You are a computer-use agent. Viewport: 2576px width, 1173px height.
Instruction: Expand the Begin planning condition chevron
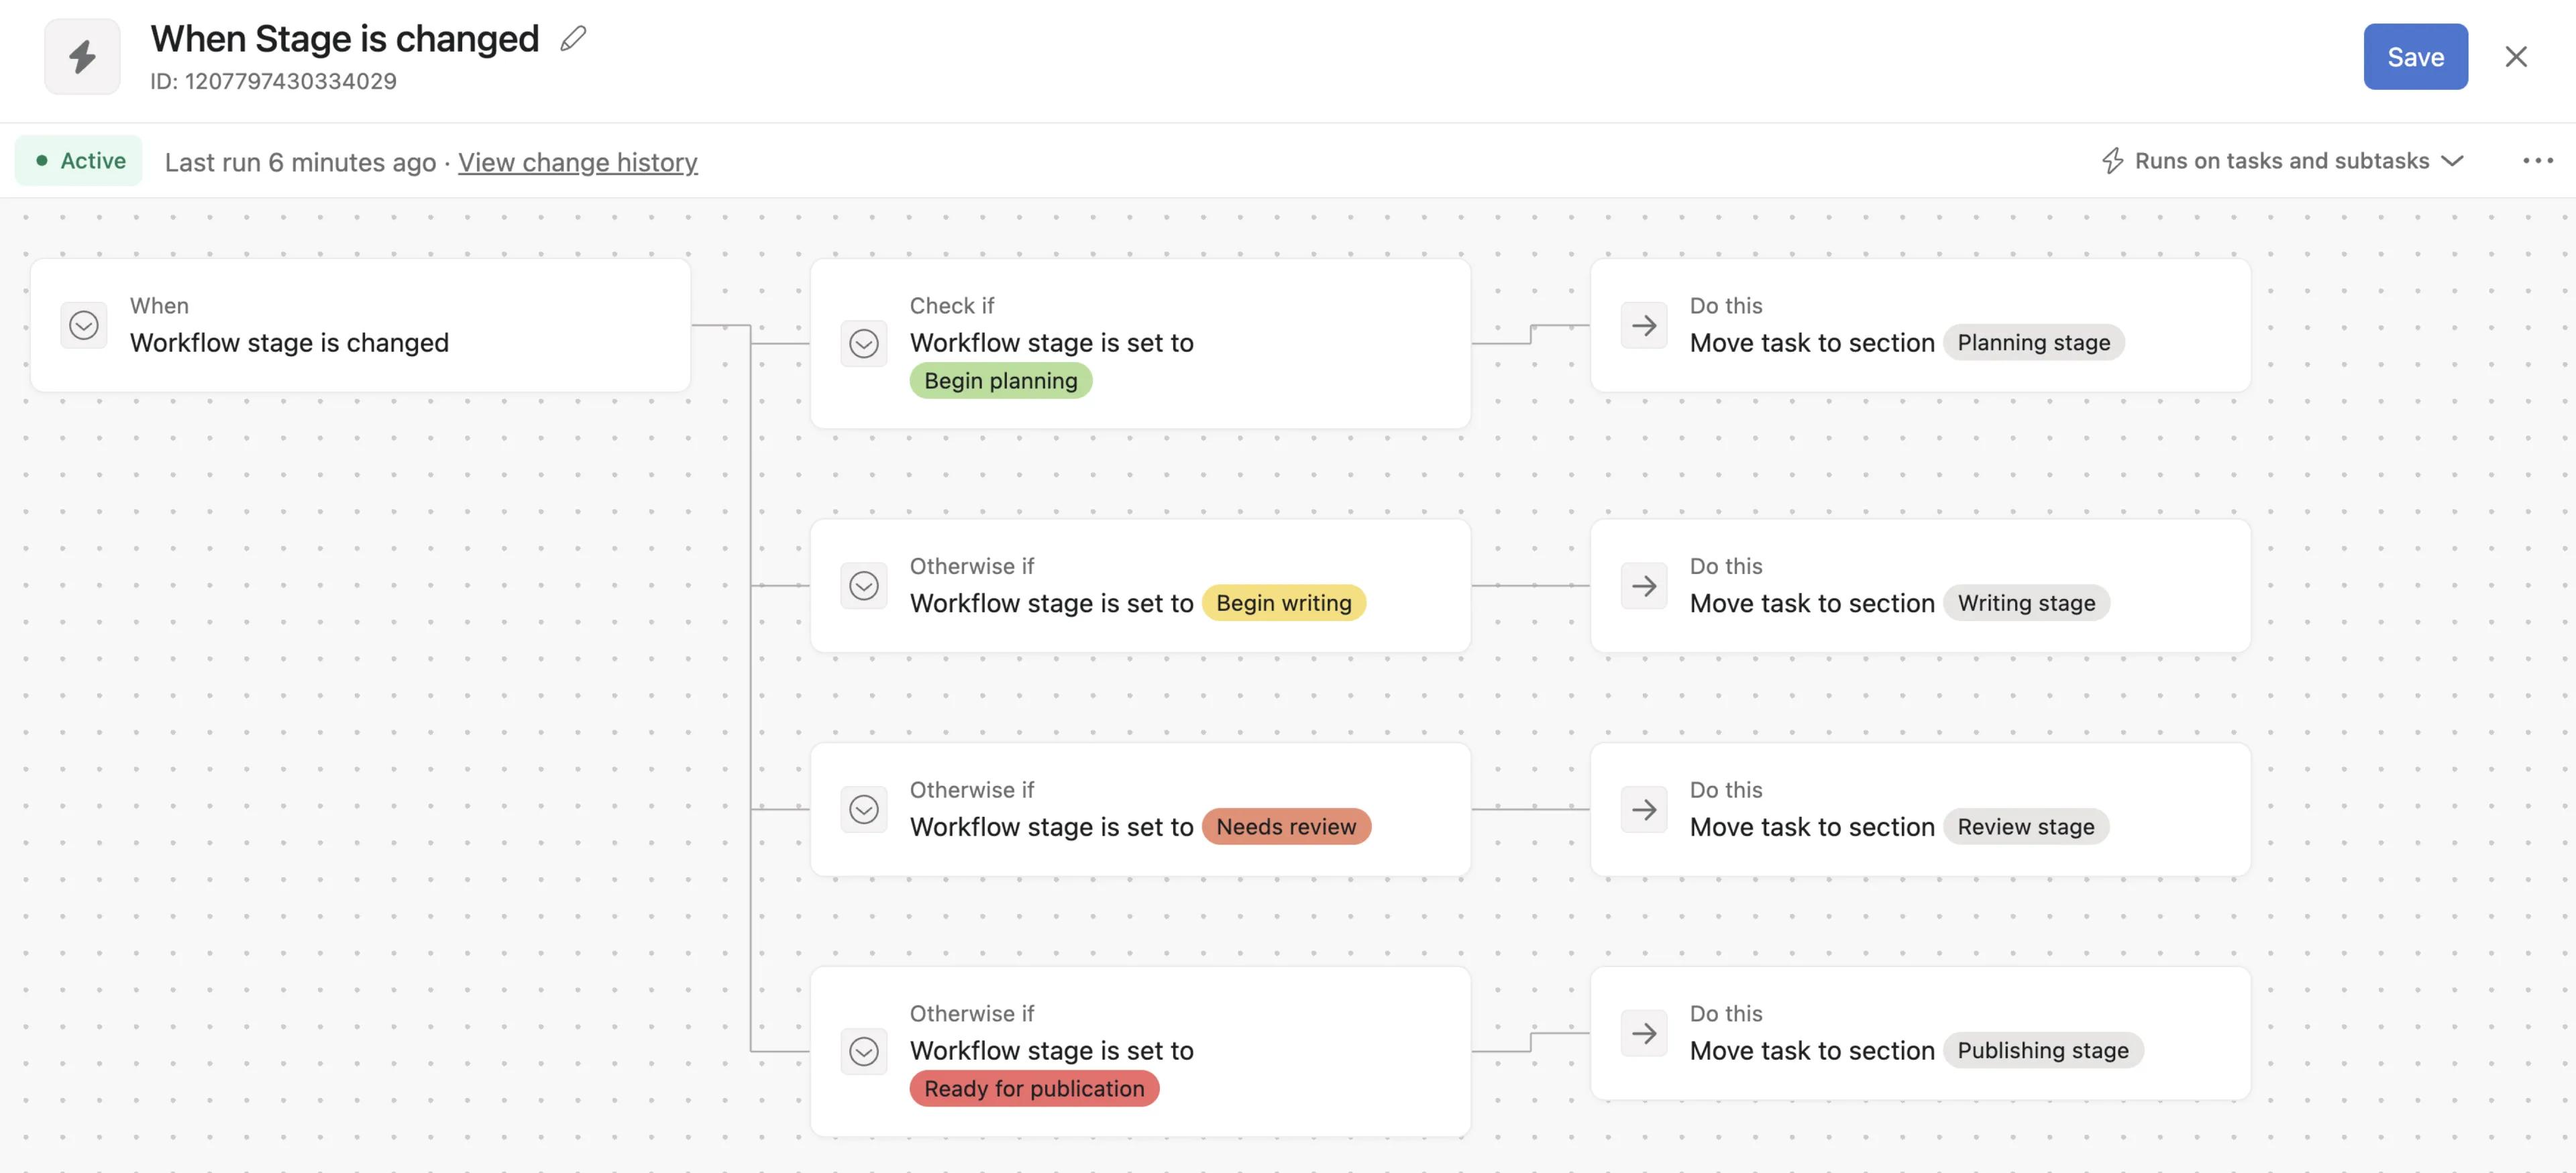click(x=863, y=344)
